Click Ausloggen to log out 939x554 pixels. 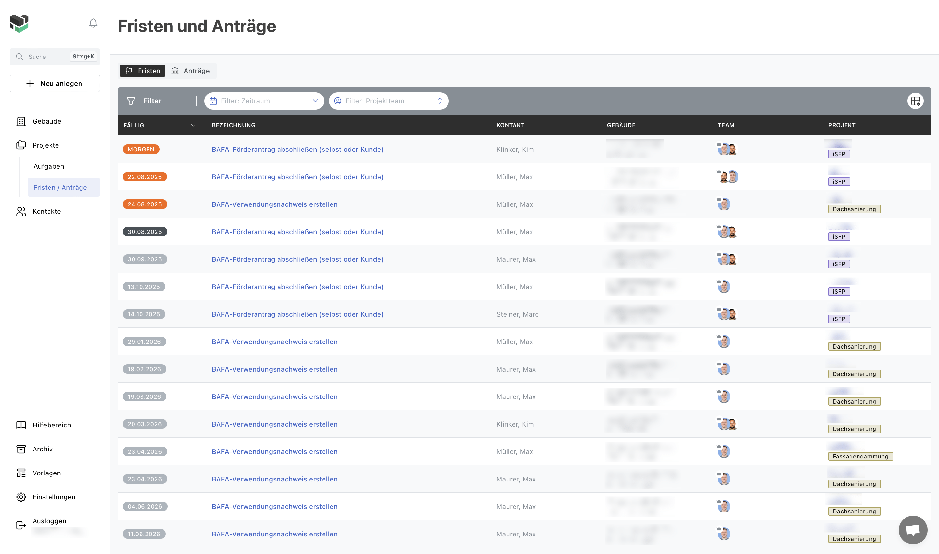point(49,521)
